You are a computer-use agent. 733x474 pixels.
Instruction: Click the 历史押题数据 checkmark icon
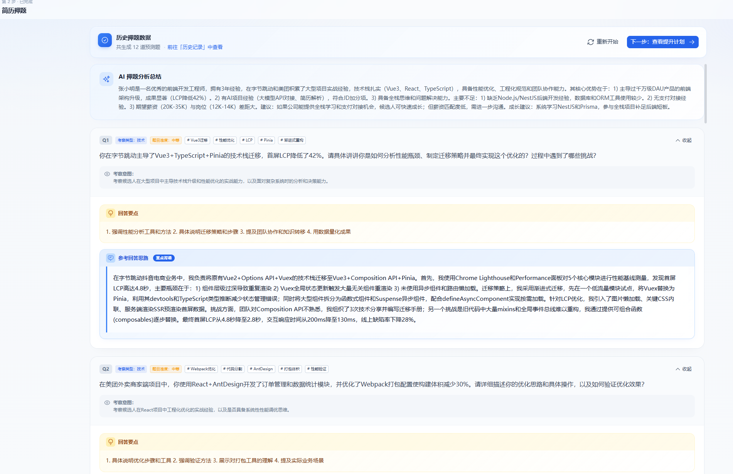(x=105, y=40)
